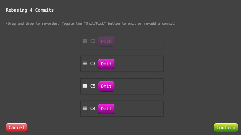Click the C5 commit label
The height and width of the screenshot is (135, 241).
93,86
